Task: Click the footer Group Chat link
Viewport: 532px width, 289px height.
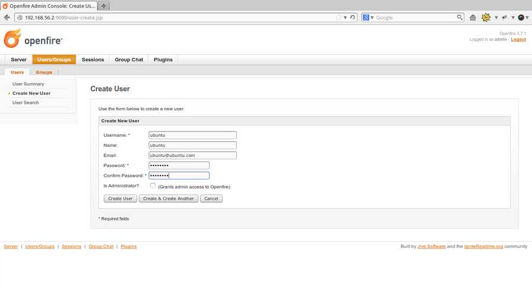Action: [x=101, y=247]
